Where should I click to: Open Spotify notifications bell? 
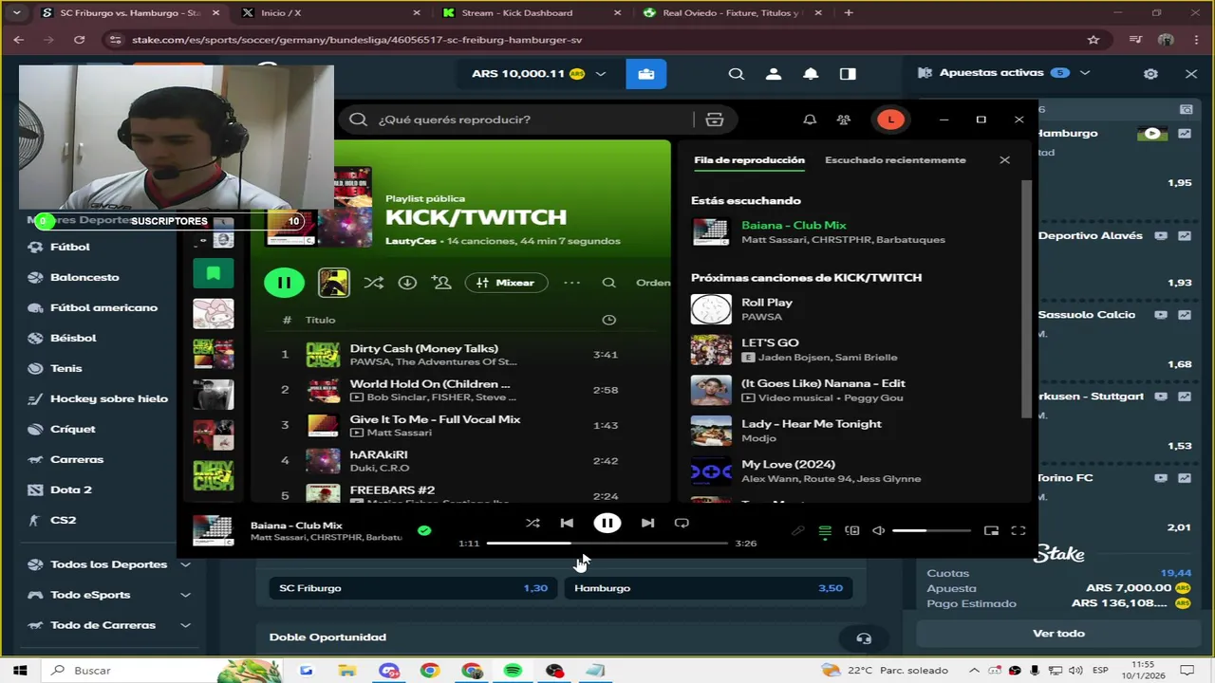point(810,120)
